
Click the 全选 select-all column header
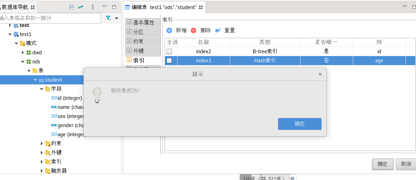(x=172, y=42)
